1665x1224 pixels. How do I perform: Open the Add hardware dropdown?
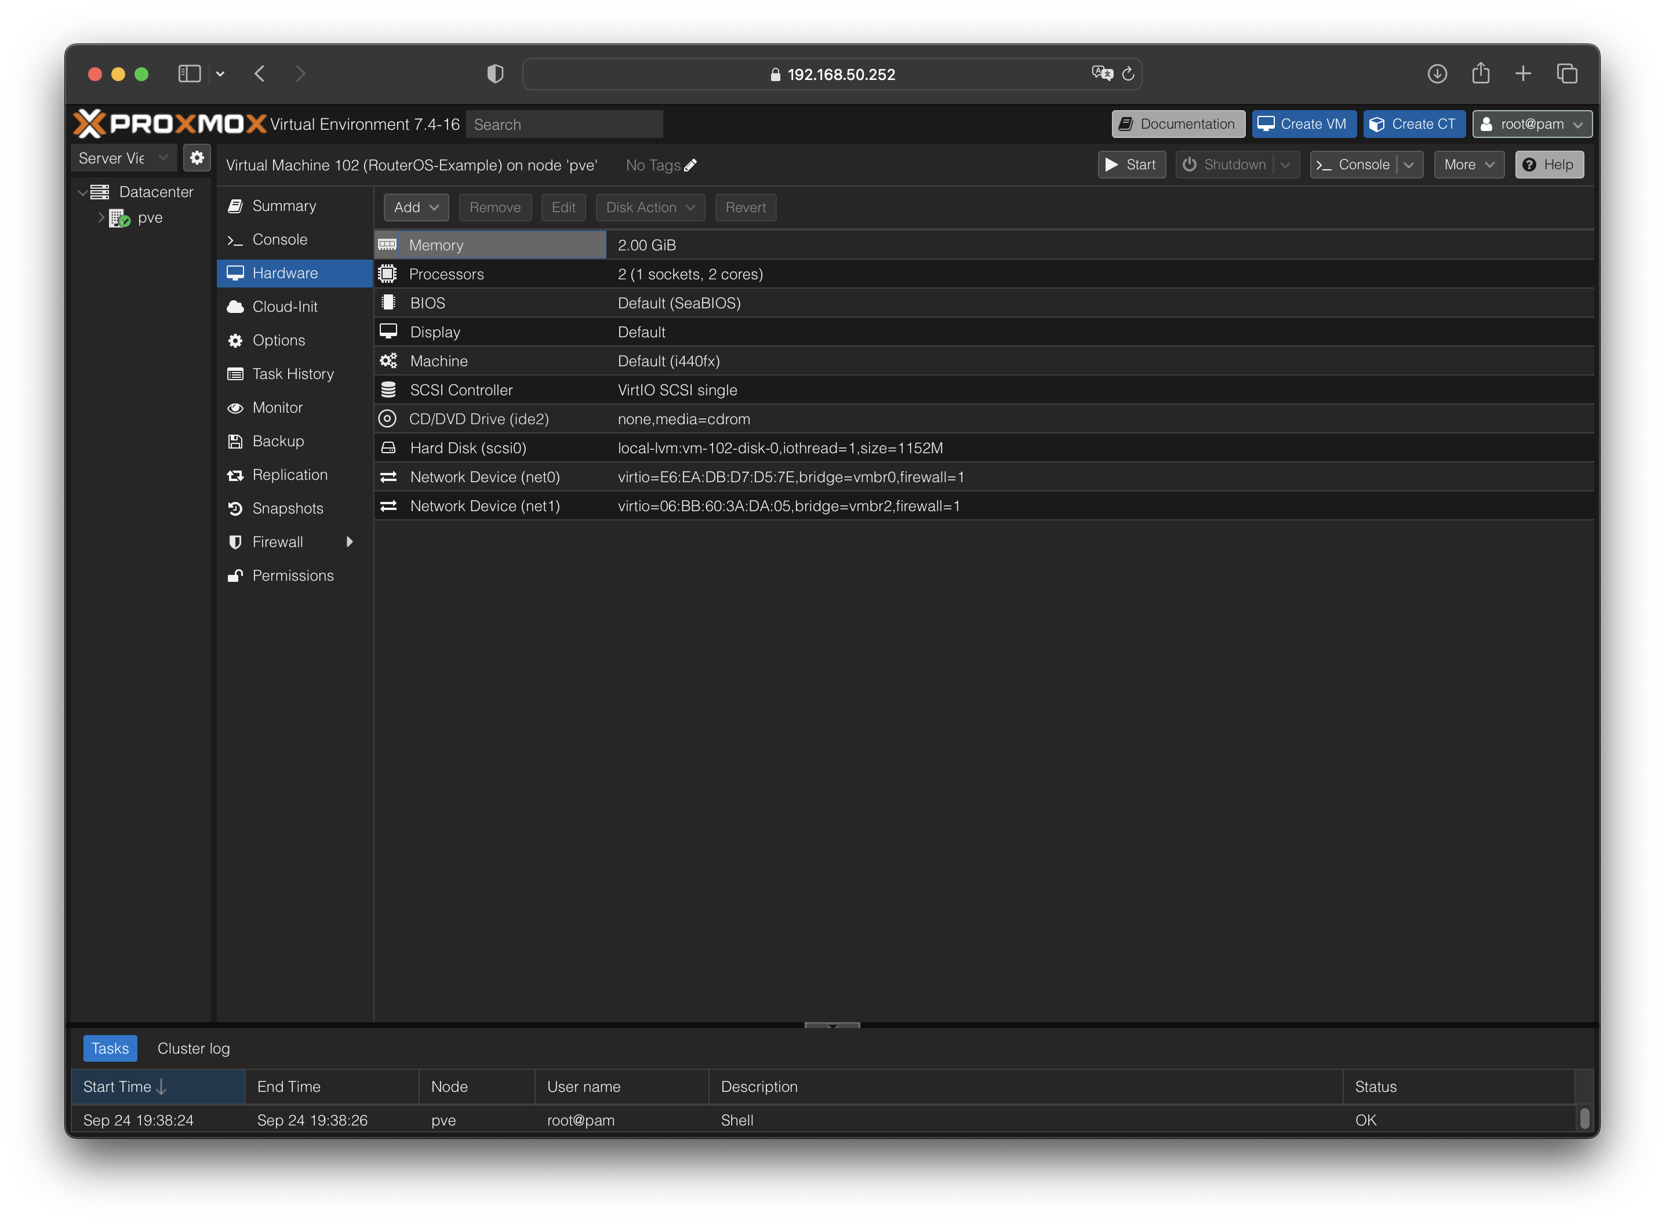coord(416,207)
